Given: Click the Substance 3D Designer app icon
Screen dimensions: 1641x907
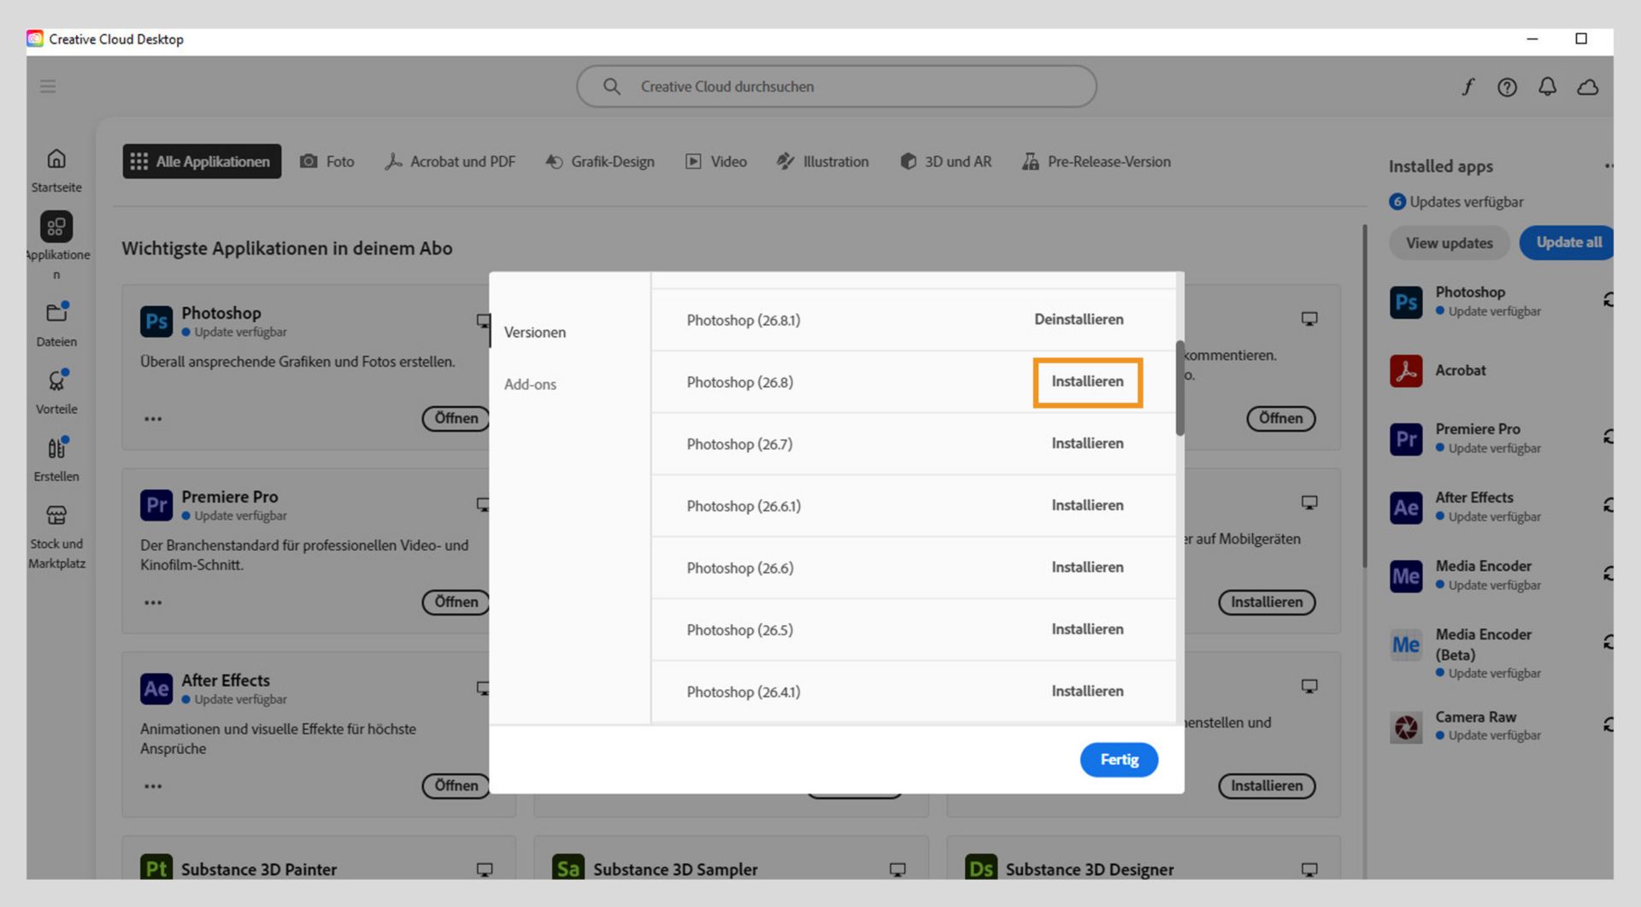Looking at the screenshot, I should [981, 868].
